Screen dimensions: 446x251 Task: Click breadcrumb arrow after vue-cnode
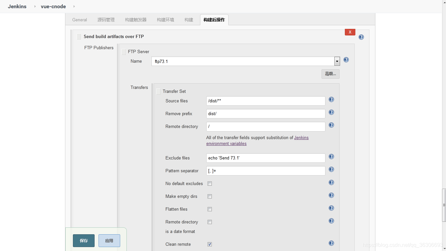74,6
